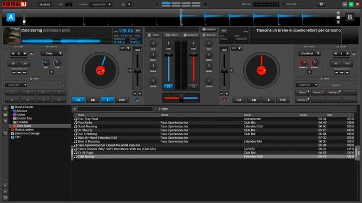Open the Delay effect dropdown on deck A

coord(51,54)
